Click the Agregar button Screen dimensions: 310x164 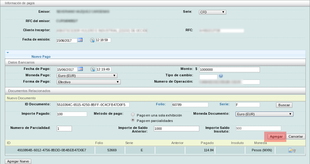click(276, 136)
